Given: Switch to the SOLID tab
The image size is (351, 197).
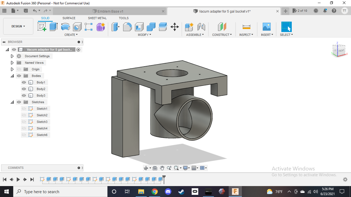Looking at the screenshot, I should point(45,18).
